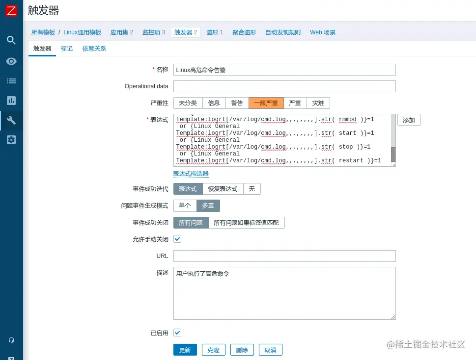Open the Reports bar-chart icon in sidebar

click(11, 101)
